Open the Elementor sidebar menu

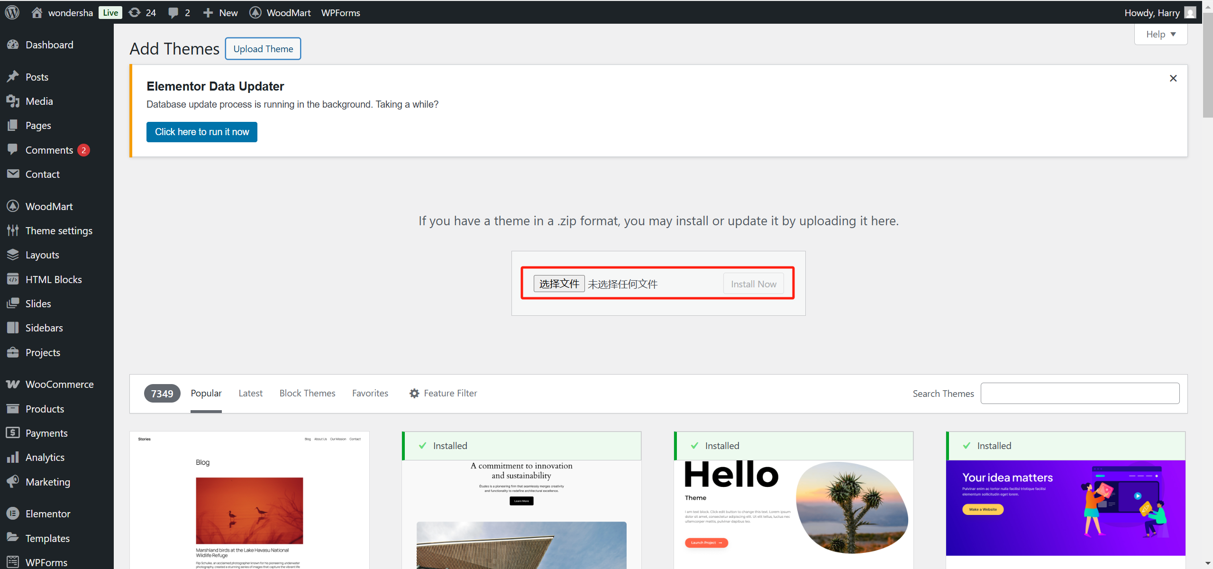coord(47,514)
